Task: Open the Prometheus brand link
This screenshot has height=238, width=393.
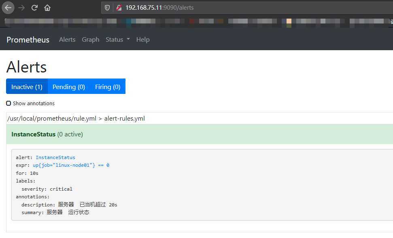Action: (x=28, y=40)
